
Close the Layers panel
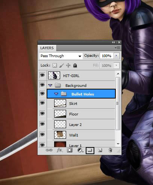(x=119, y=42)
